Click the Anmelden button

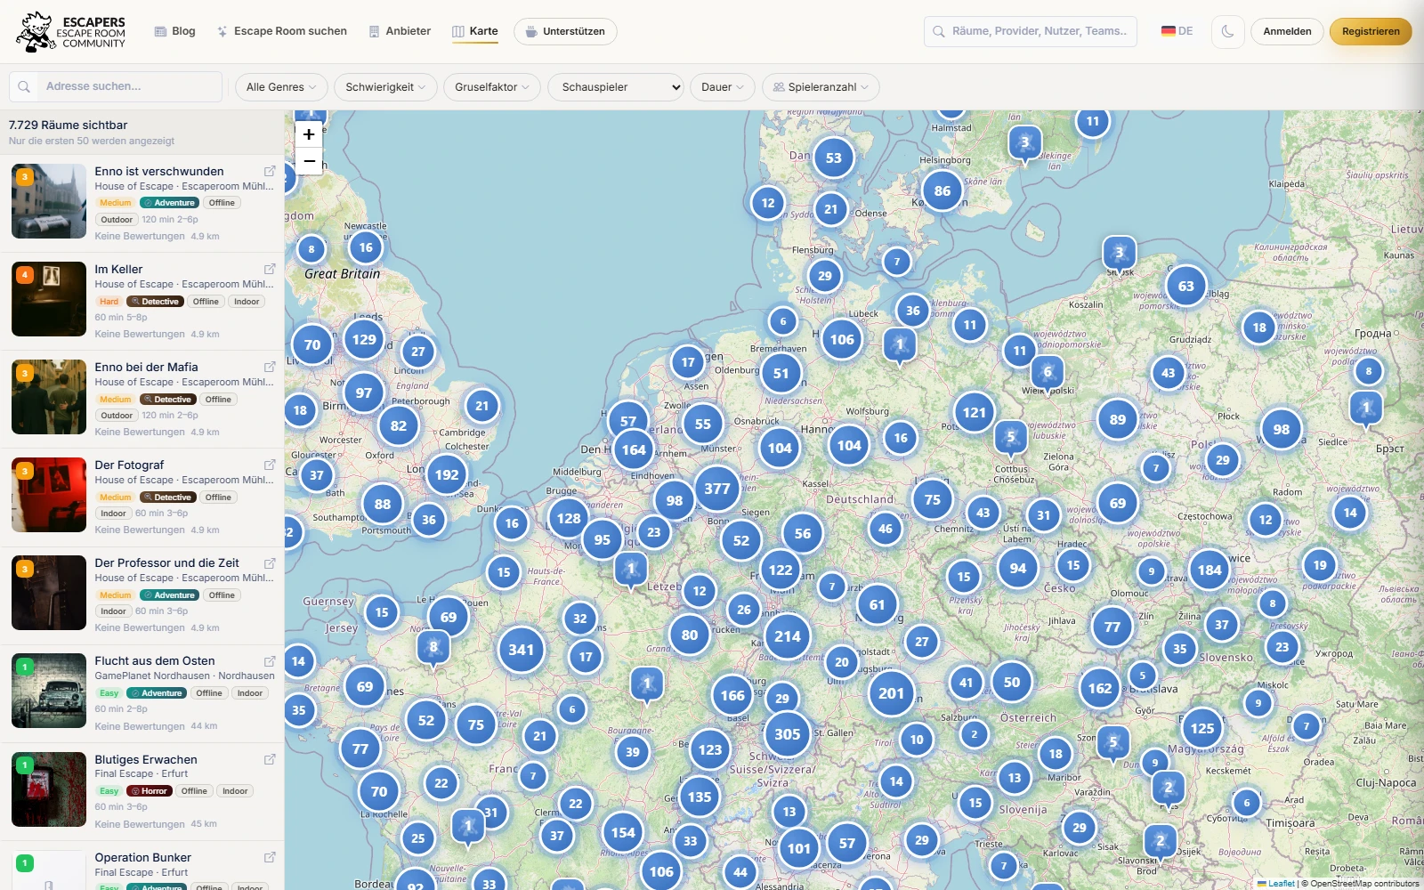(x=1287, y=31)
